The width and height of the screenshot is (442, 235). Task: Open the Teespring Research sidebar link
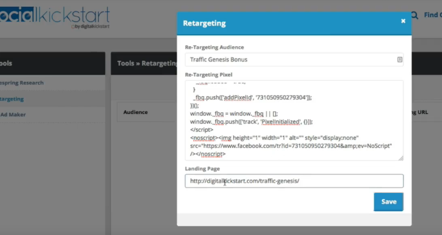22,83
